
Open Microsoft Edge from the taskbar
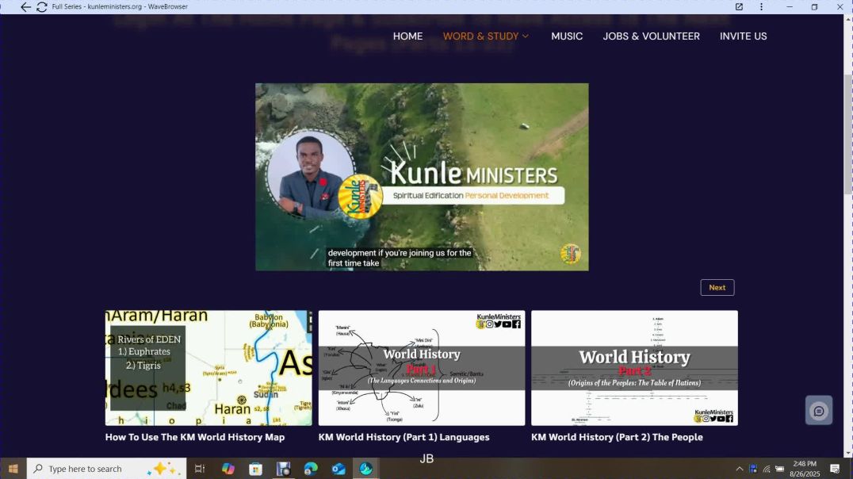[x=311, y=468]
